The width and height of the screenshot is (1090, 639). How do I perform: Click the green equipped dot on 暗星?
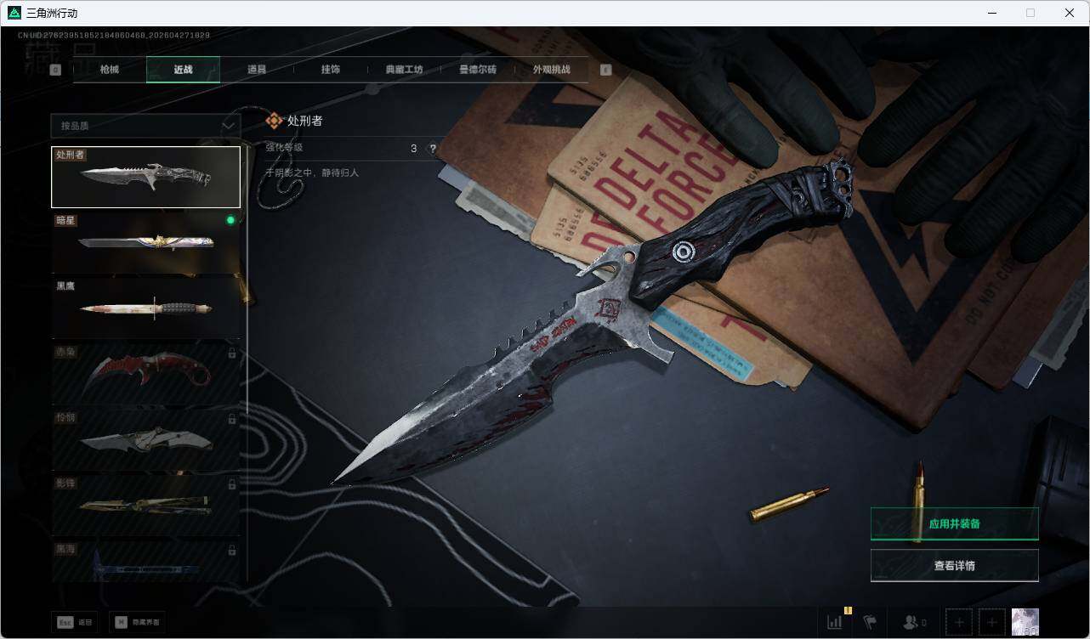[230, 220]
